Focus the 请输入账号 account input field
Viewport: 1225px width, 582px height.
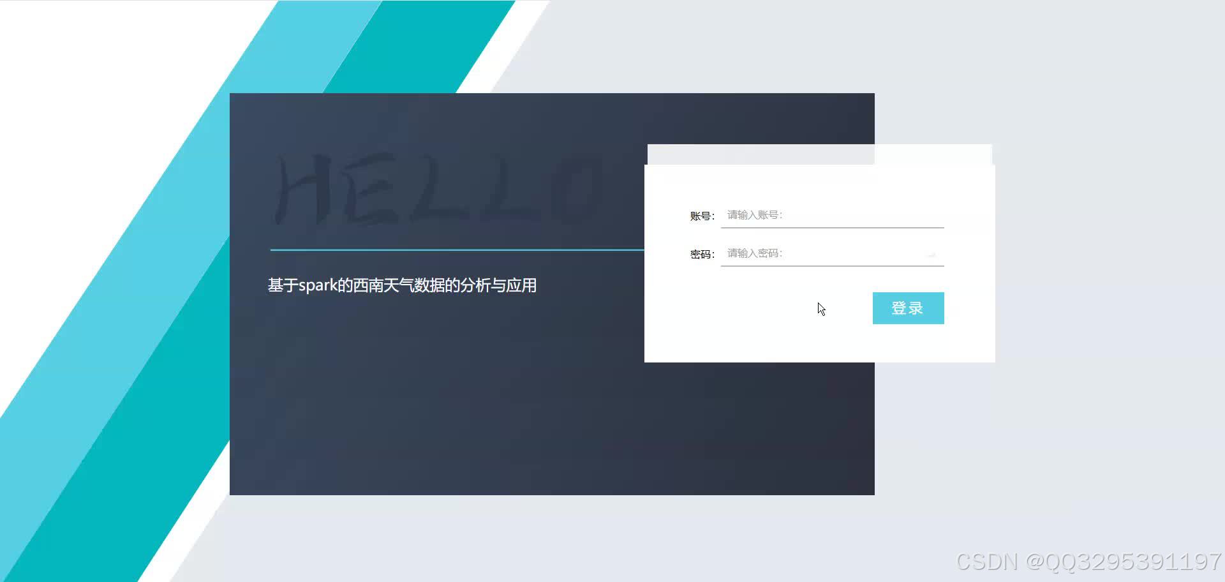click(829, 215)
